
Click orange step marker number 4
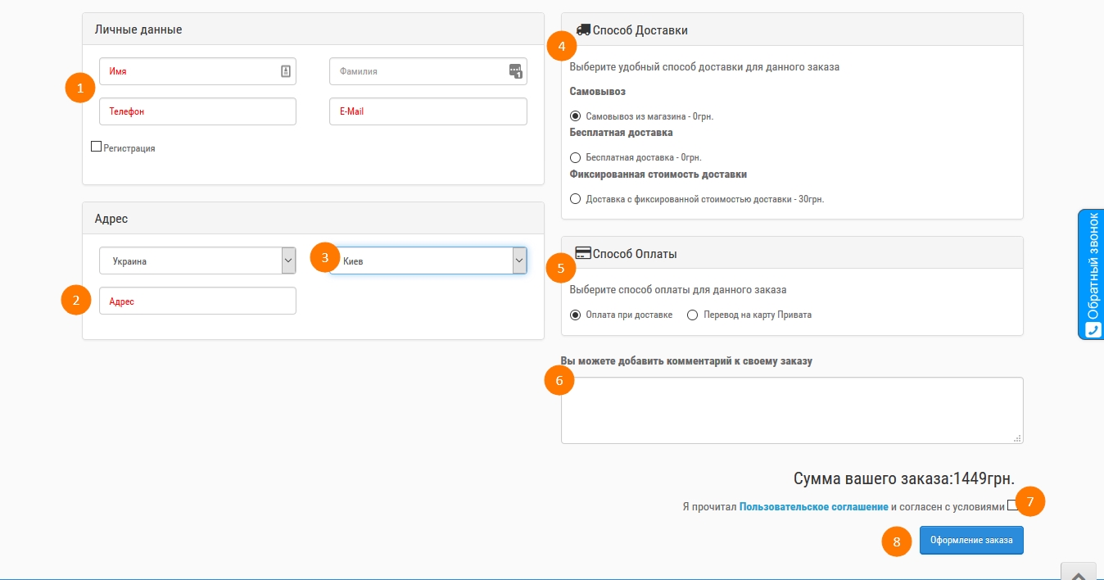[561, 47]
